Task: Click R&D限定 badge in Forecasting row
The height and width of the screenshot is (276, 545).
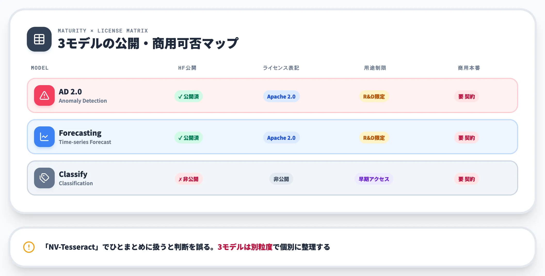Action: (x=374, y=138)
